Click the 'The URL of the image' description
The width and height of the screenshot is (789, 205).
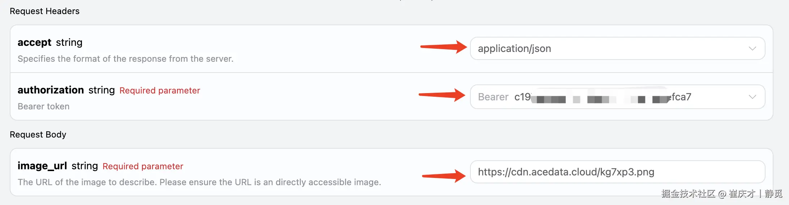point(199,182)
